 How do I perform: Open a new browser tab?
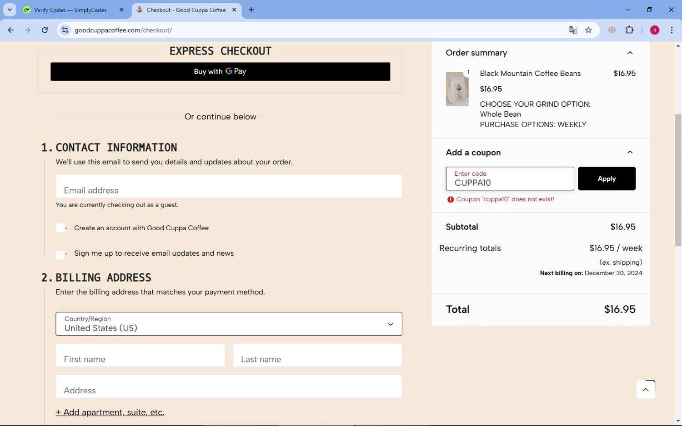[x=251, y=10]
